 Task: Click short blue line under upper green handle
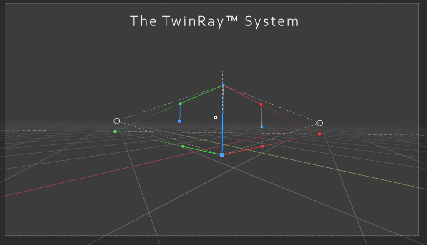pos(180,113)
